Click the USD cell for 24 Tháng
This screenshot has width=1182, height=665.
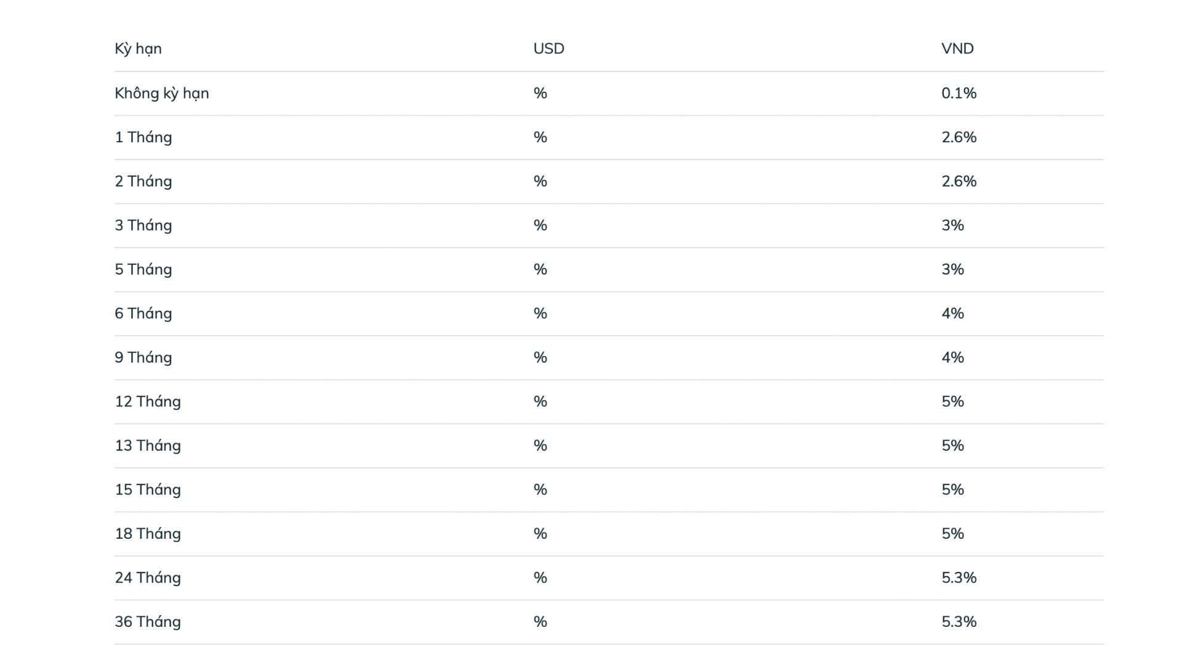click(540, 578)
